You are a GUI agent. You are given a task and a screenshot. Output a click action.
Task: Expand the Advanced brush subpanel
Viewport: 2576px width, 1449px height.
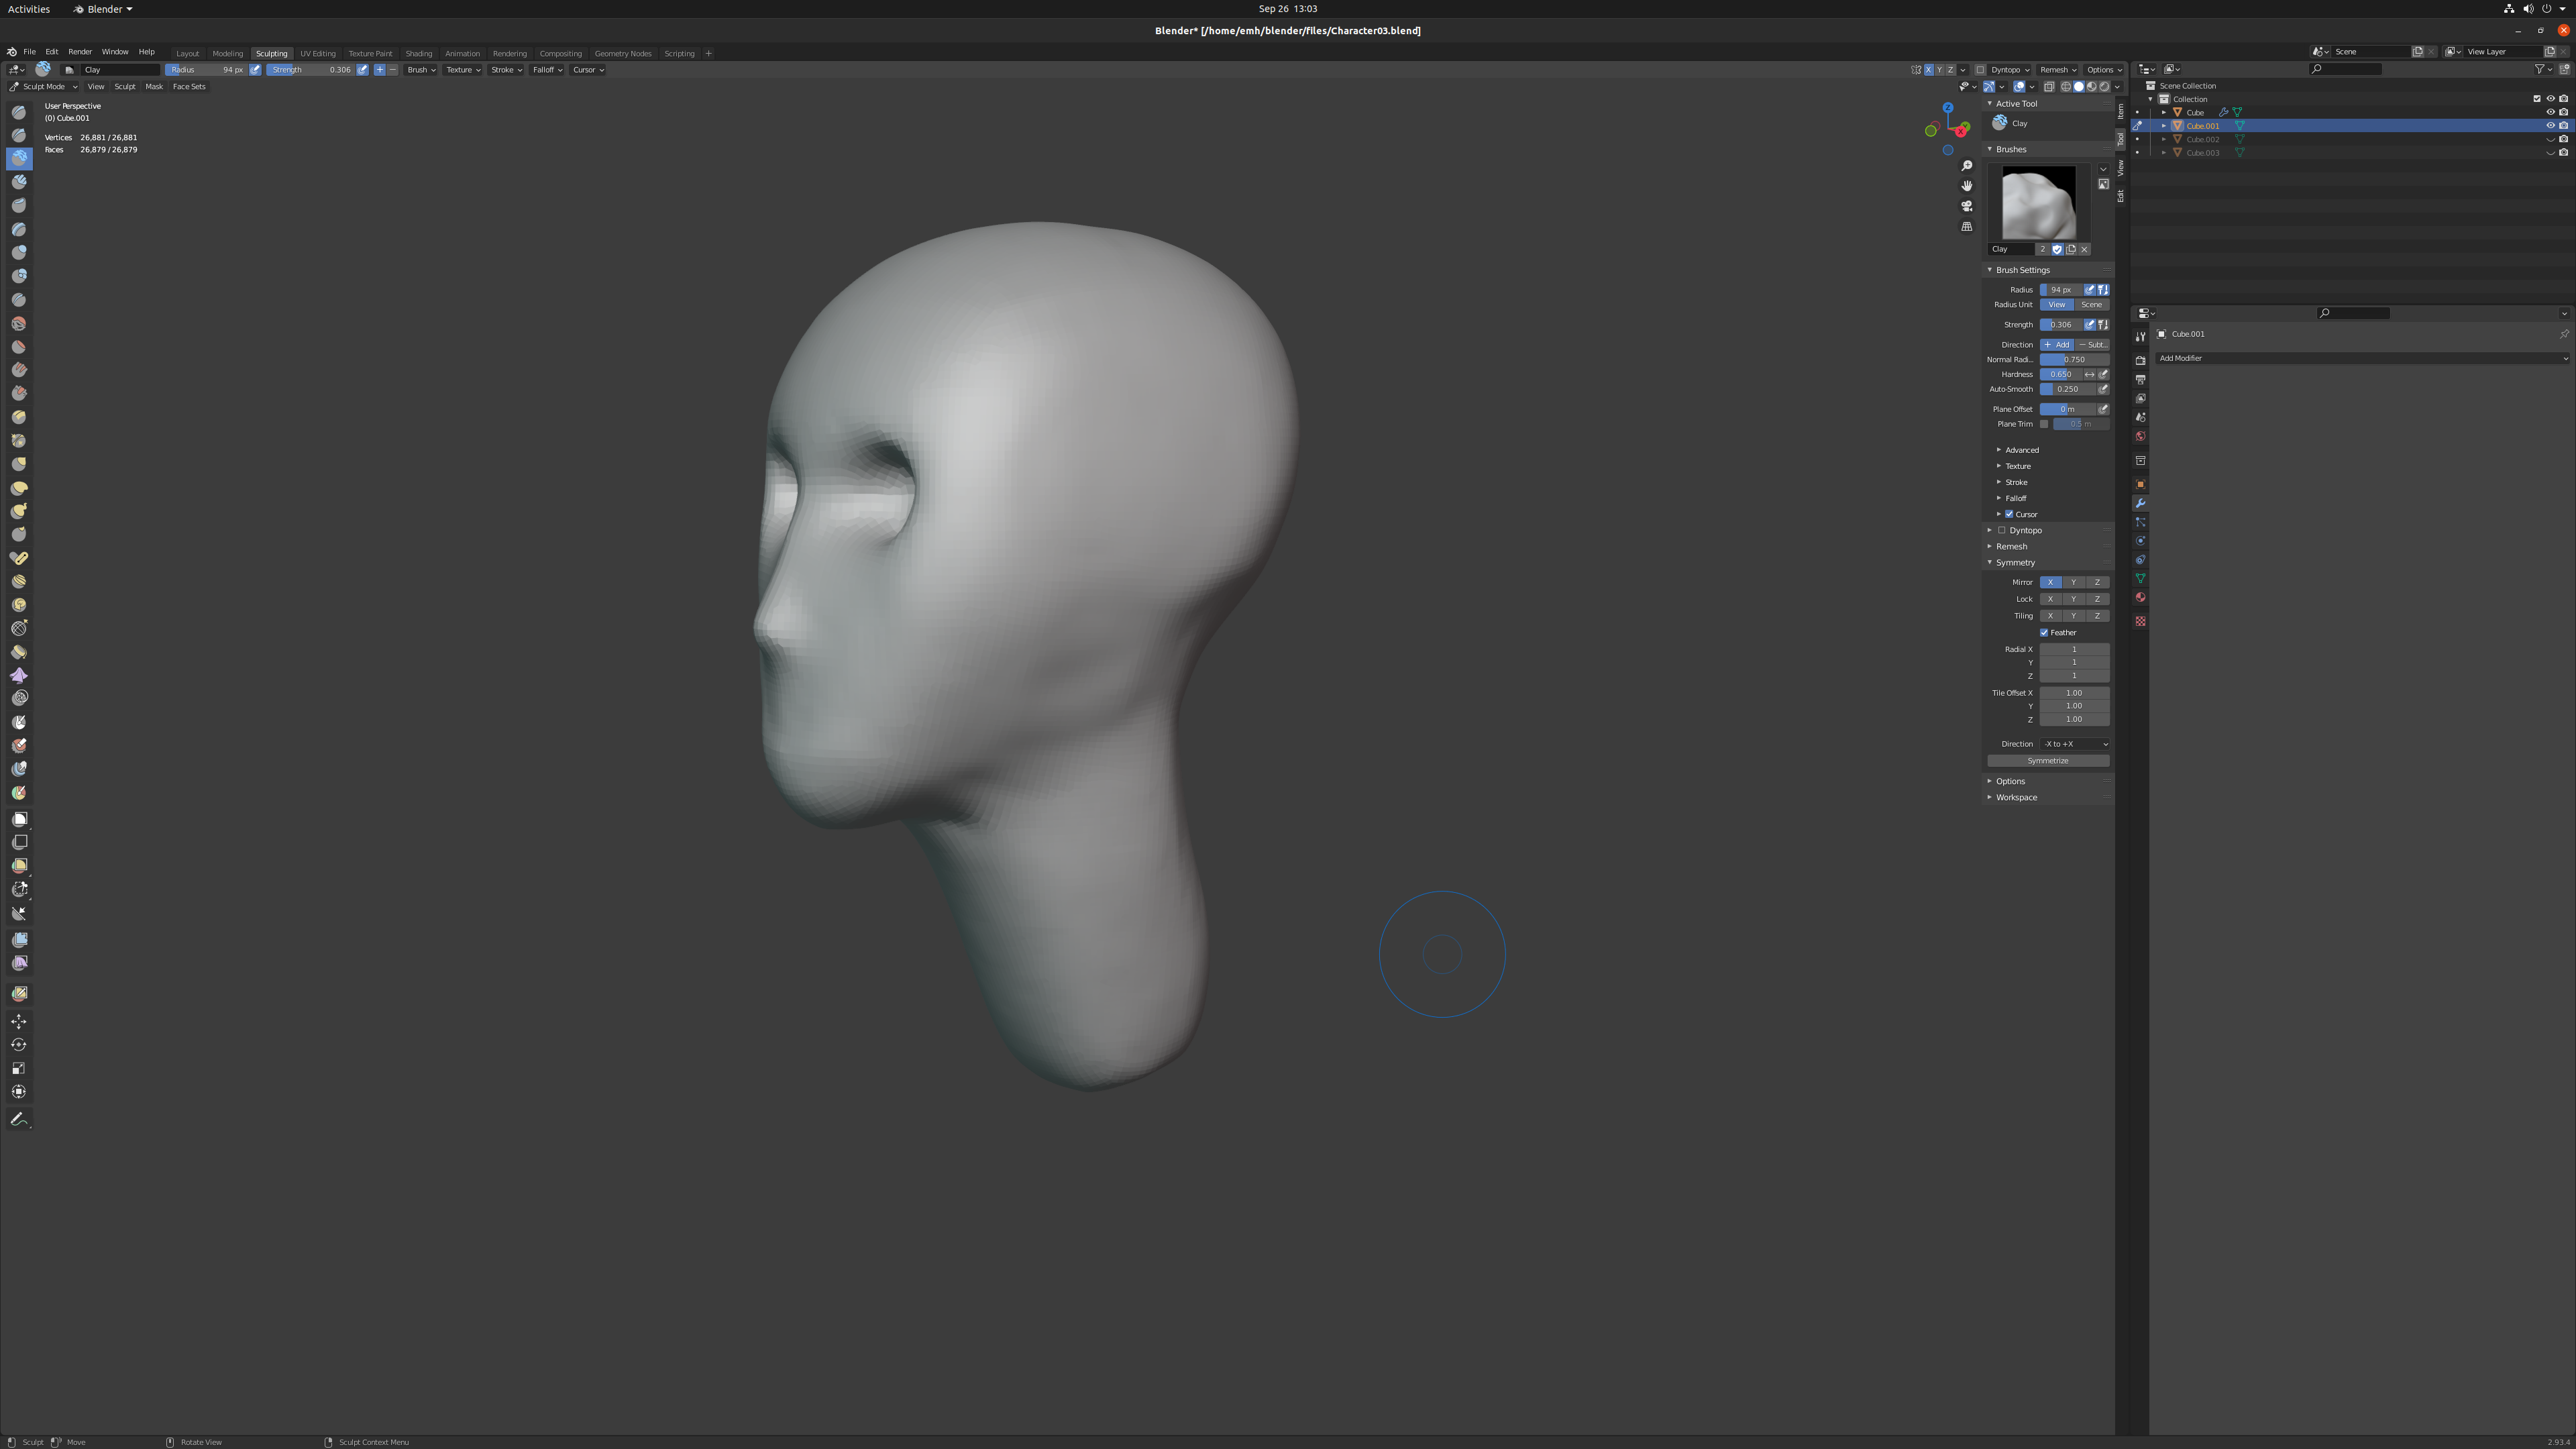[x=2021, y=450]
